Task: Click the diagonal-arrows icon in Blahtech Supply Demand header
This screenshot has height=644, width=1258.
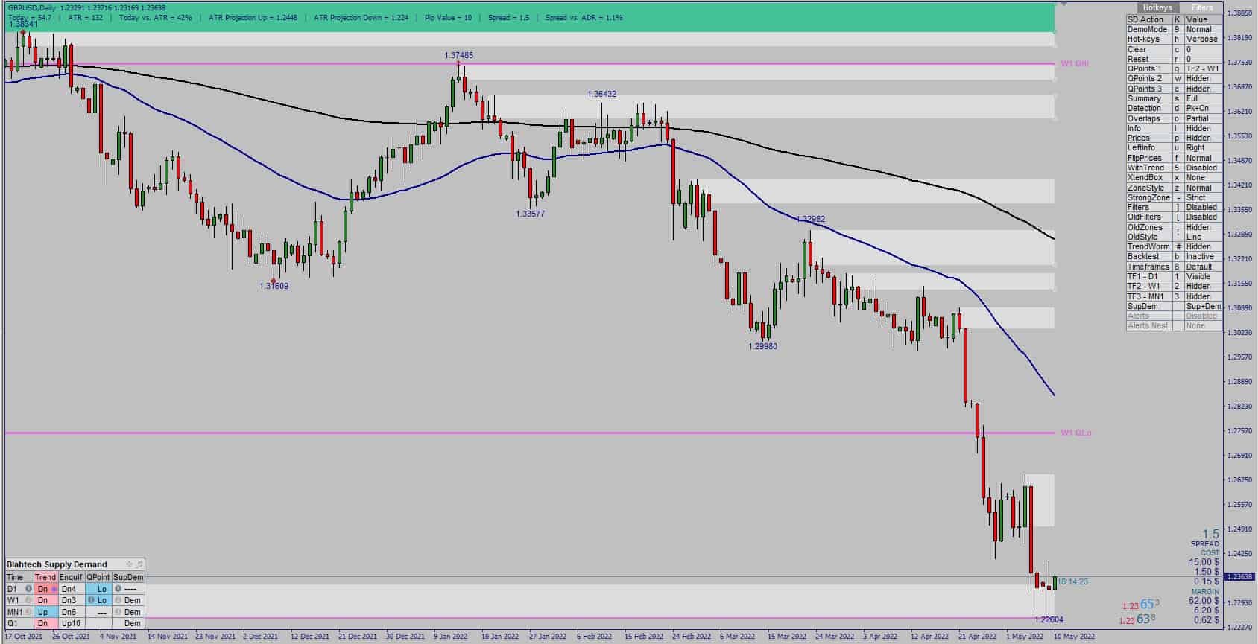Action: (139, 564)
